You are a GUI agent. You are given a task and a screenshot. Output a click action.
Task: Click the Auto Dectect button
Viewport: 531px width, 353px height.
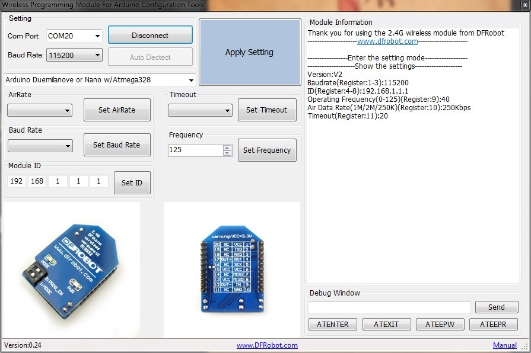(x=150, y=57)
